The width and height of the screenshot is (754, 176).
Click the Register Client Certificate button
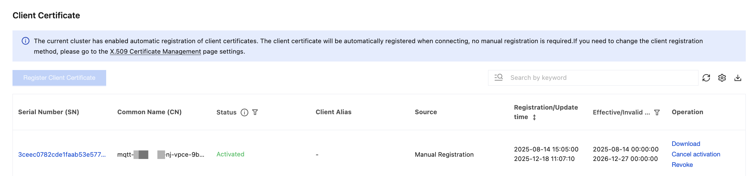(59, 78)
